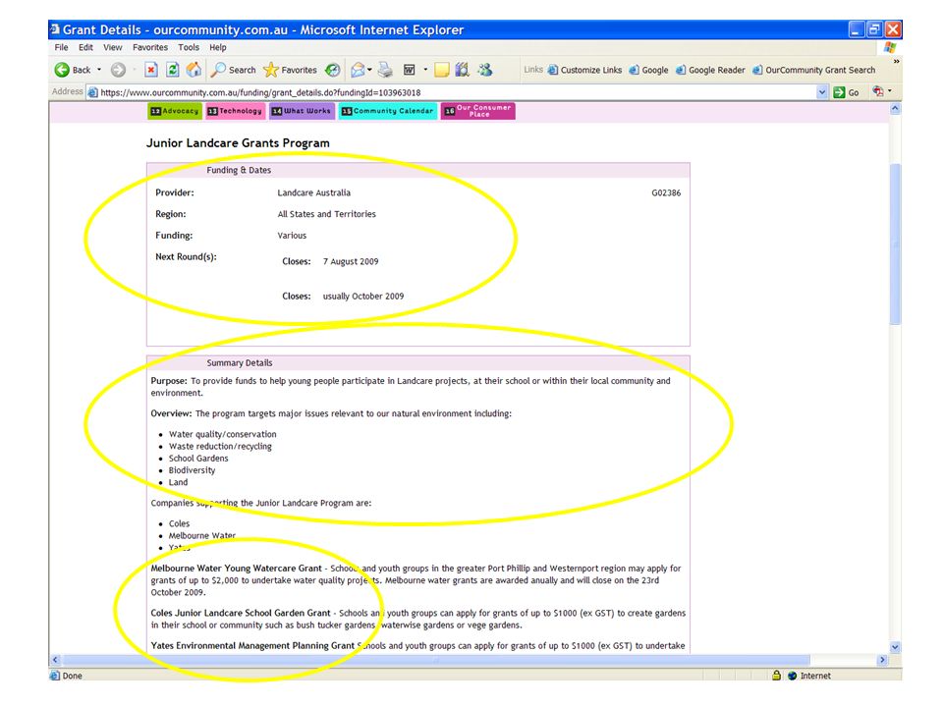The height and width of the screenshot is (707, 943).
Task: Open the Google link in Links bar
Action: pyautogui.click(x=649, y=70)
